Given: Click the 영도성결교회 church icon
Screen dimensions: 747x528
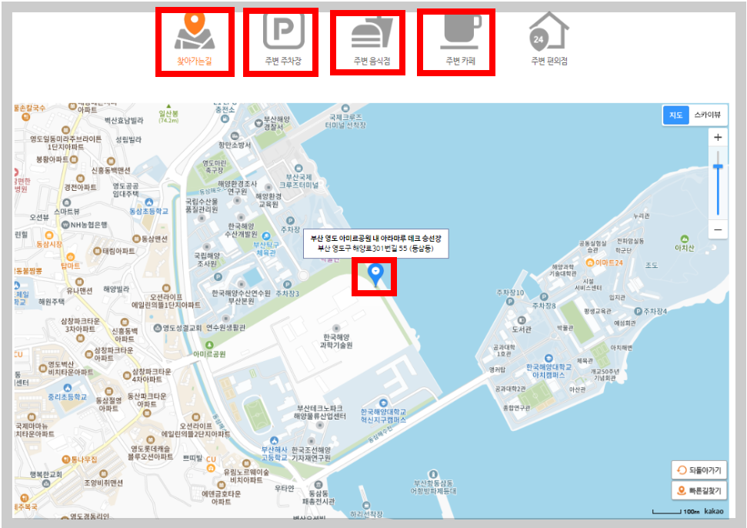Looking at the screenshot, I should tap(158, 328).
